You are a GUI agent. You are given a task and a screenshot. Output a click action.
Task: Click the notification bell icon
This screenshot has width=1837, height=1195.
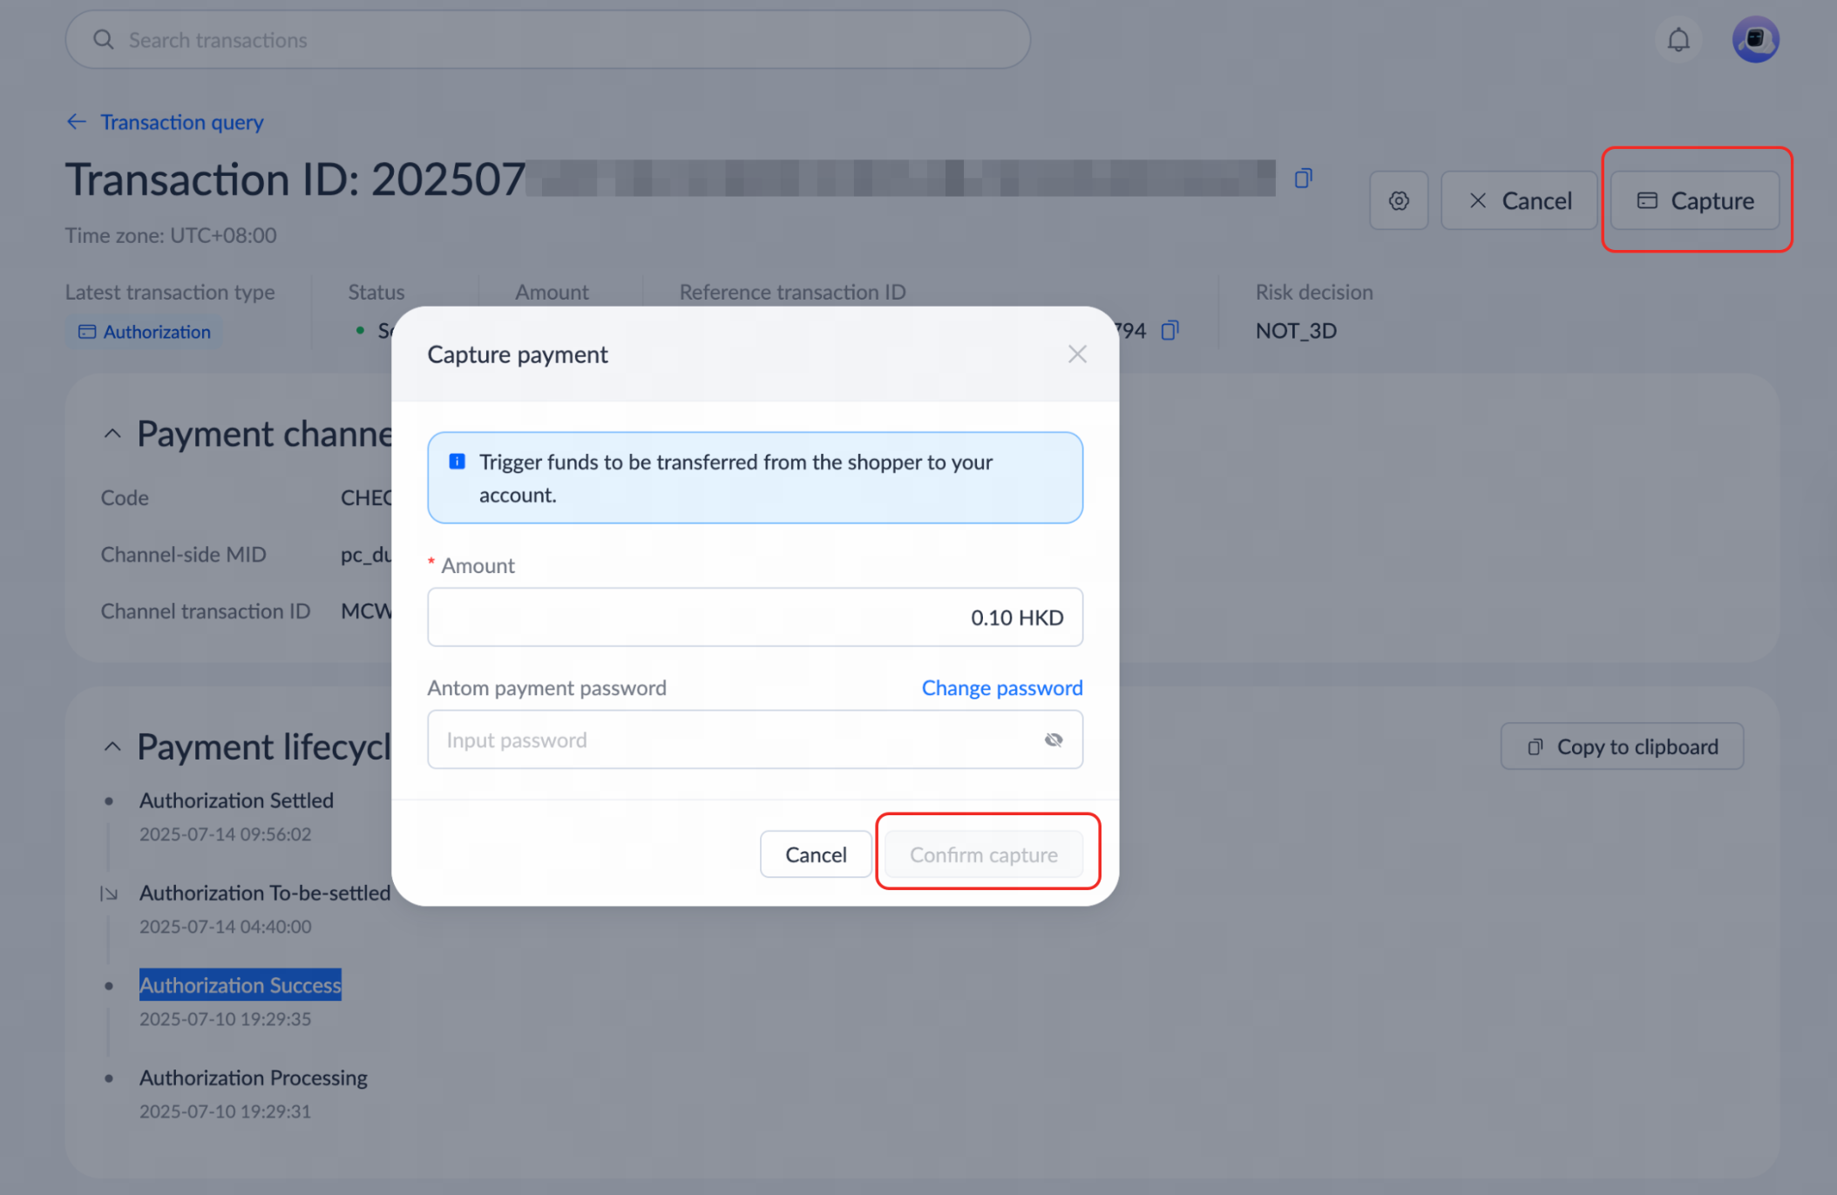click(1678, 40)
